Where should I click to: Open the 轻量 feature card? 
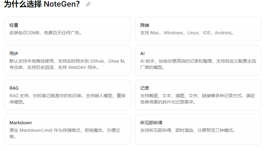pyautogui.click(x=67, y=29)
